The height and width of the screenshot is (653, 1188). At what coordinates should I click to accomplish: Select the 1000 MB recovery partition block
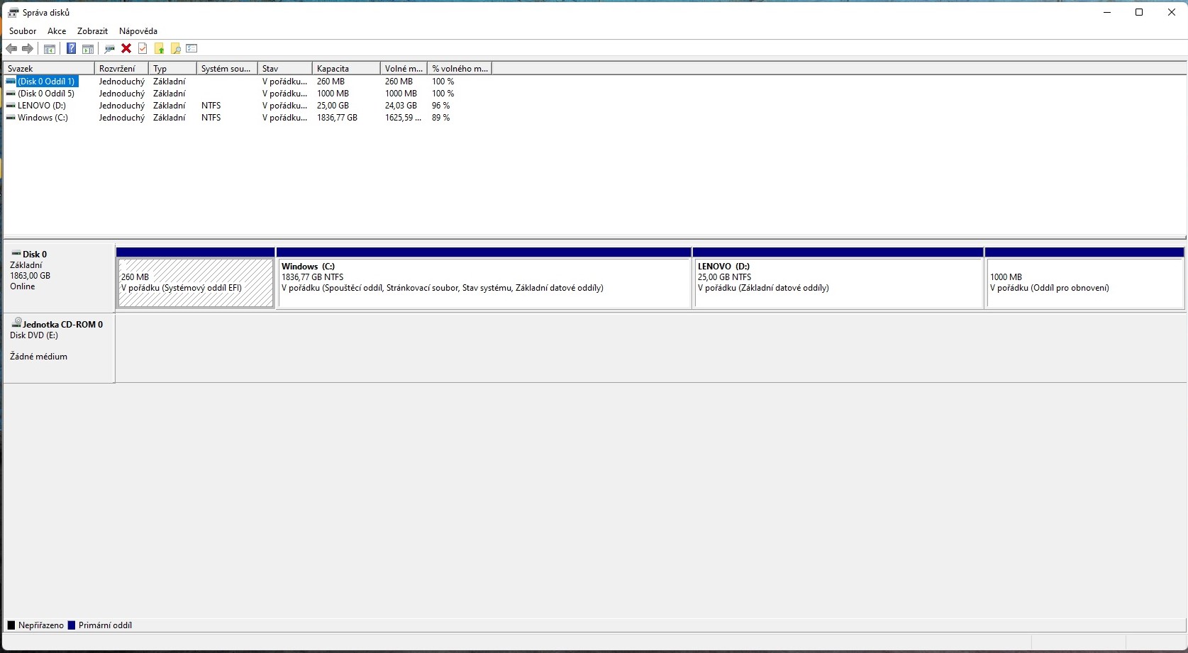[1084, 283]
